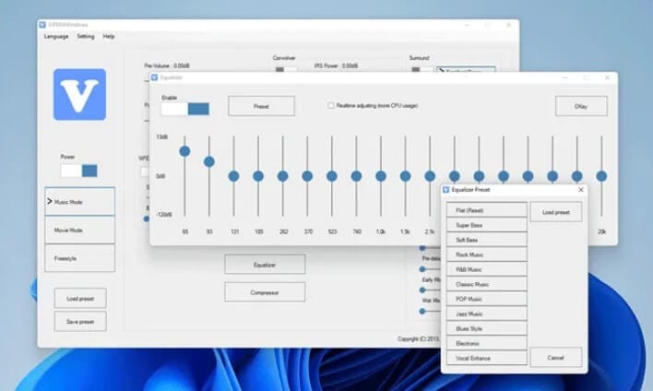Click the 523 Hz band slider handle

[332, 176]
